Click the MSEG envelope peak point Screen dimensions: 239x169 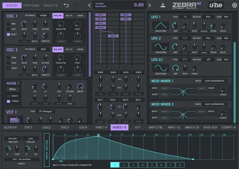click(98, 136)
